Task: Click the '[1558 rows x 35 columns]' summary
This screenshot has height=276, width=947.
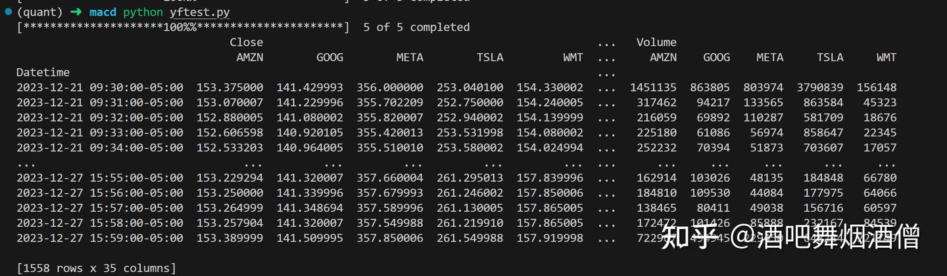Action: [96, 268]
